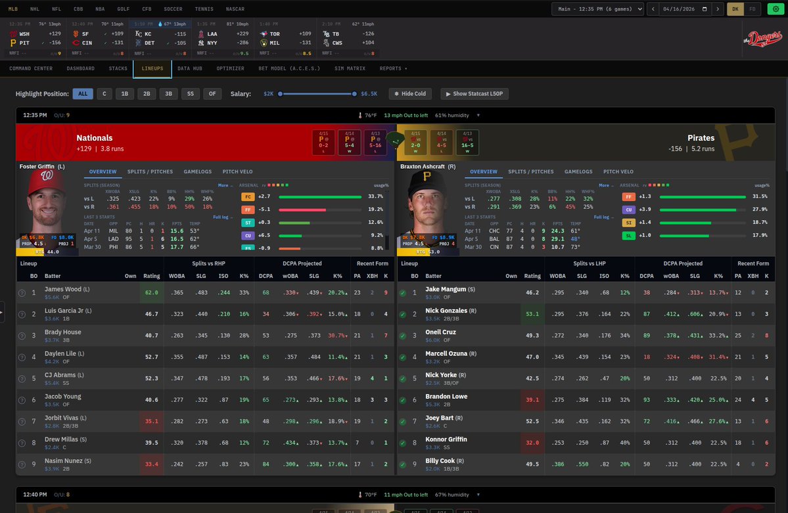Switch to the NHL sport menu

click(x=35, y=9)
